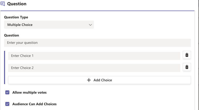Click the plus icon beside Add Choice
199x110 pixels.
(x=89, y=80)
